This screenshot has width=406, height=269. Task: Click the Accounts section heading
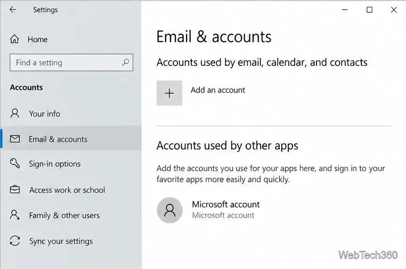(x=27, y=87)
